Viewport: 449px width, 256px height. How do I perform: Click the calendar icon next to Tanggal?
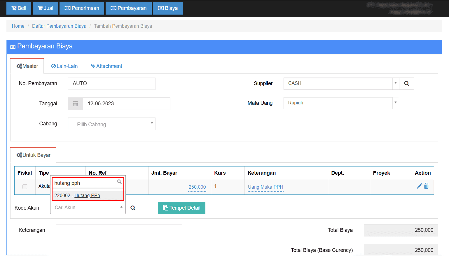tap(76, 104)
